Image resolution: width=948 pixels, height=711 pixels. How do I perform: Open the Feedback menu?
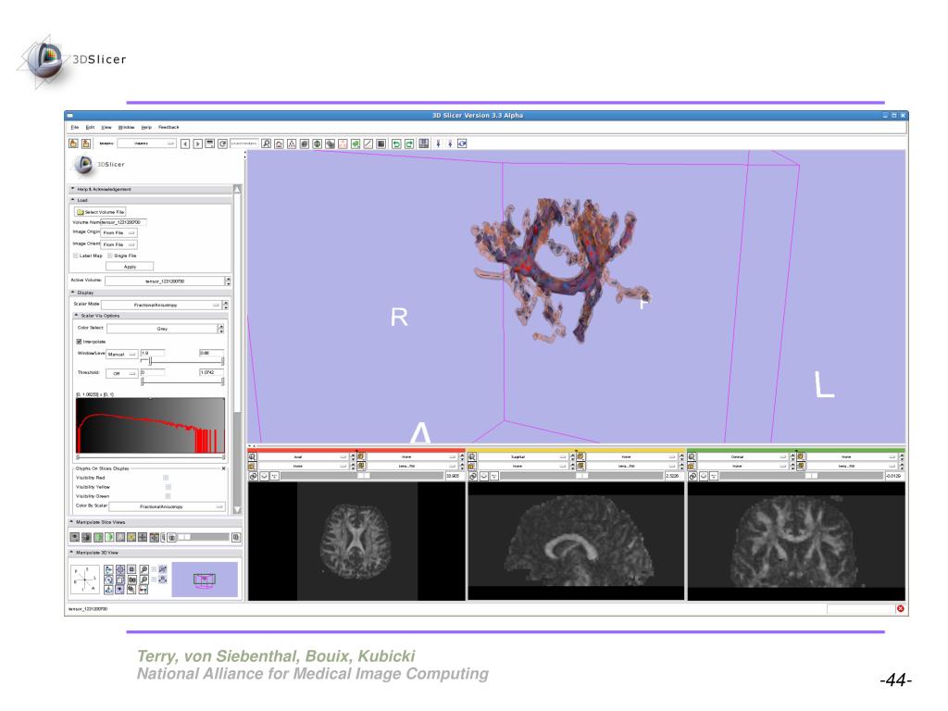[x=168, y=128]
